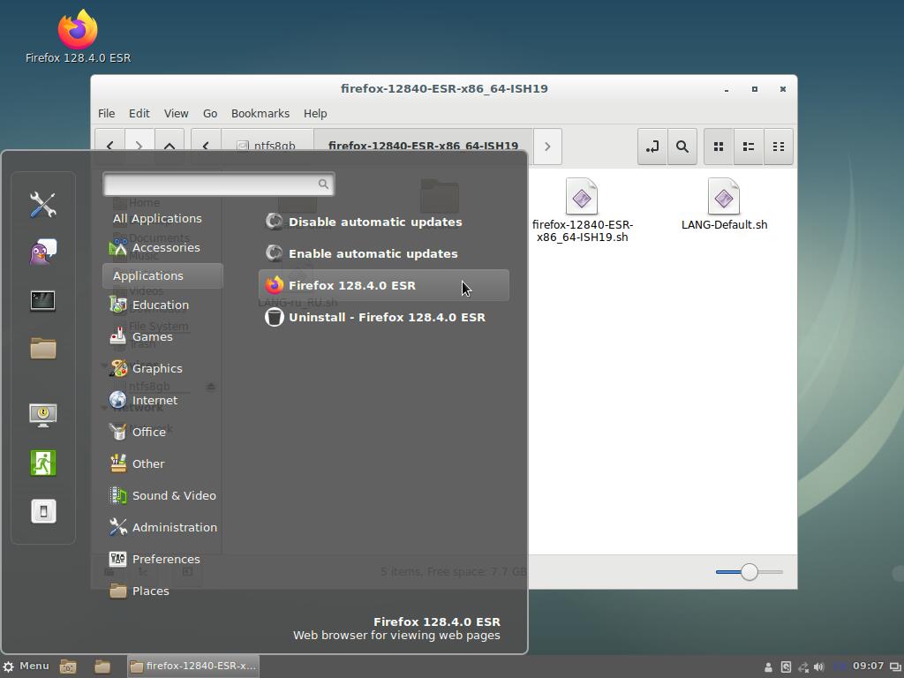Launch Uninstall - Firefox 128.4.0 ESR entry
This screenshot has height=678, width=904.
pos(384,317)
